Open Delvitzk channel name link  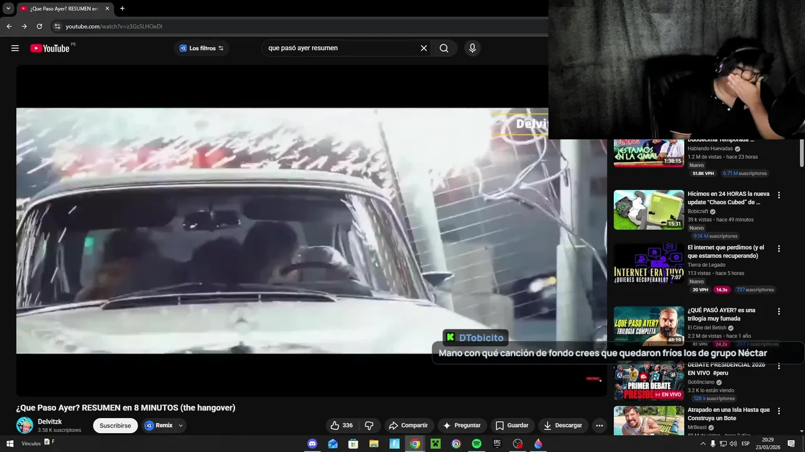click(x=50, y=422)
